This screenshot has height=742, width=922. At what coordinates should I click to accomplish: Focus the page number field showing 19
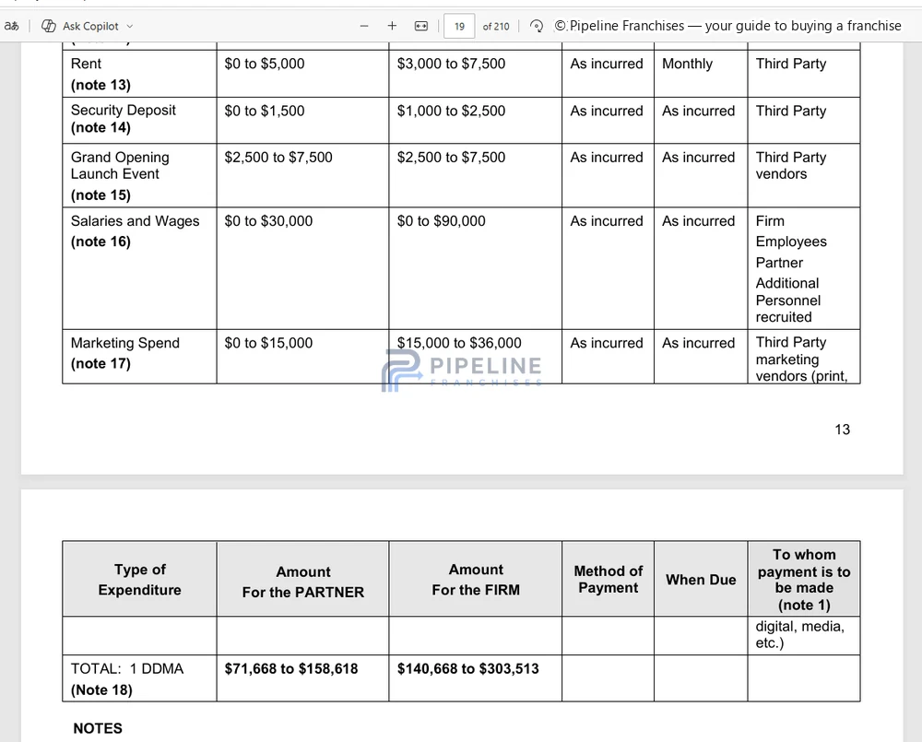pyautogui.click(x=459, y=27)
